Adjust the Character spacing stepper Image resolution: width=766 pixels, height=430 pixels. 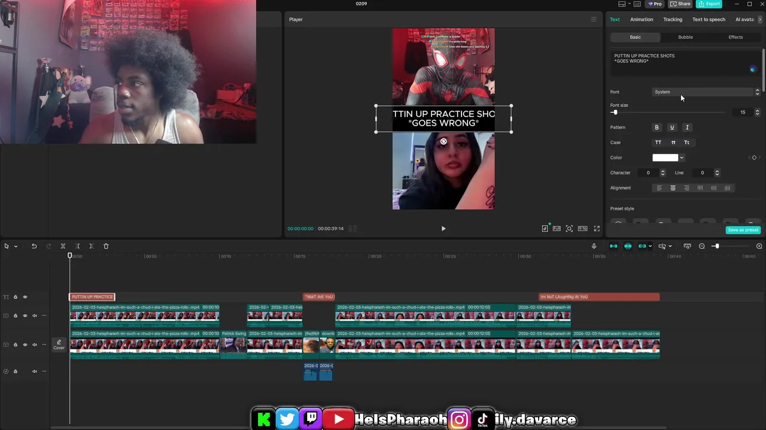coord(662,173)
